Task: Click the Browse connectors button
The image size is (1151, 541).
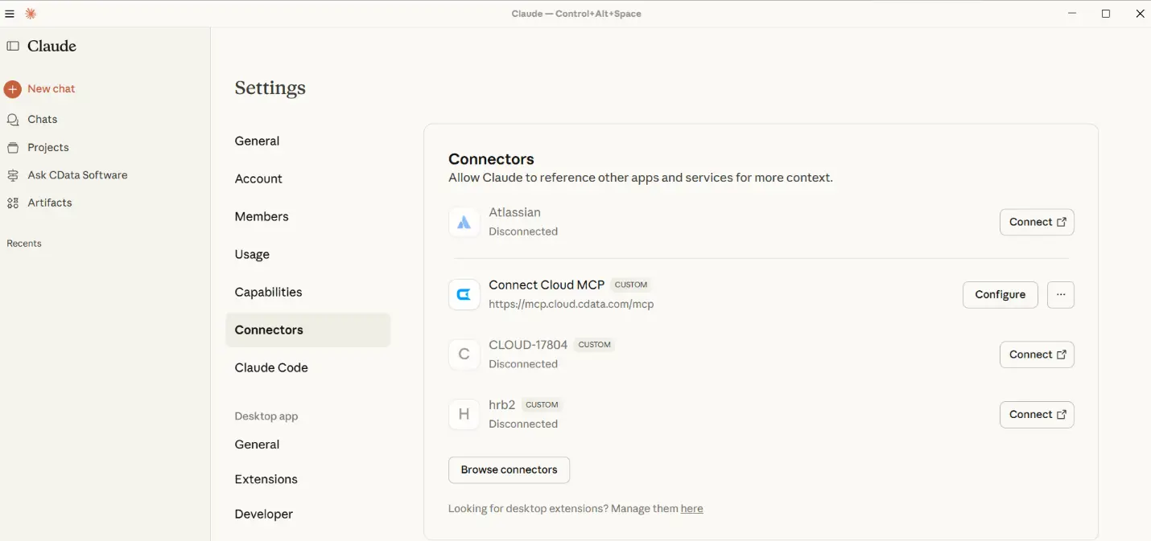Action: pos(509,469)
